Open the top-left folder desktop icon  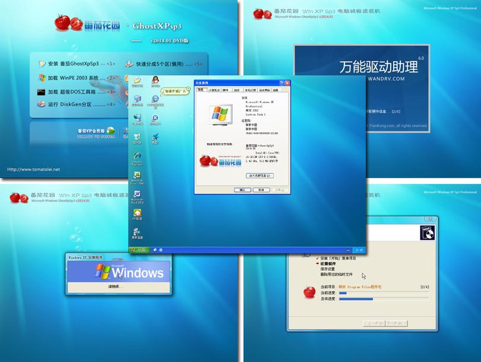(x=137, y=80)
